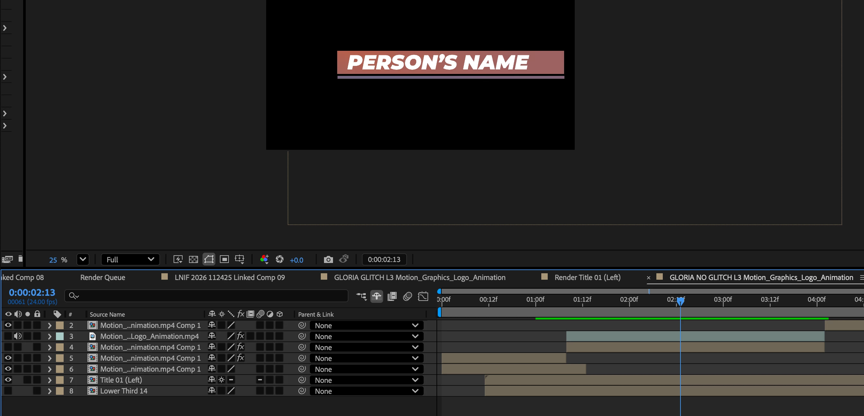864x416 pixels.
Task: Switch to GLORIA GLITCH L3 tab
Action: tap(419, 277)
